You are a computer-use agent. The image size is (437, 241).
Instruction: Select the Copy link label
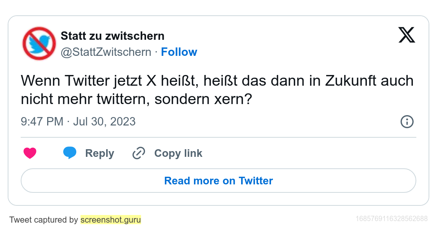coord(178,153)
